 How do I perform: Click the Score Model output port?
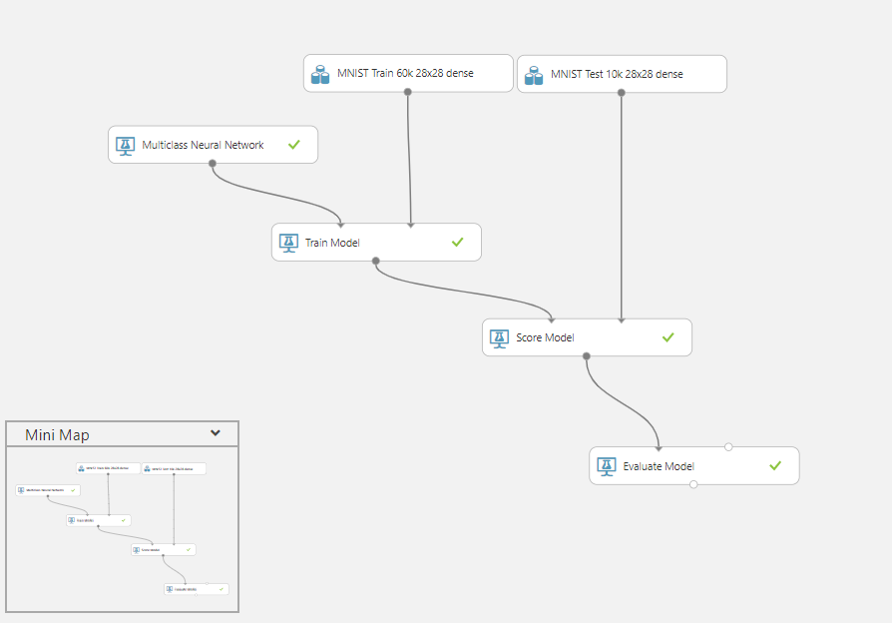586,356
